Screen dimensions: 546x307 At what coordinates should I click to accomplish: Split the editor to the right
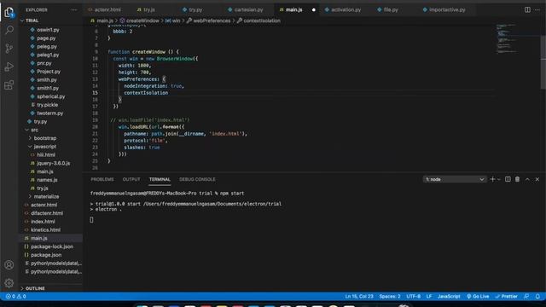coord(527,9)
